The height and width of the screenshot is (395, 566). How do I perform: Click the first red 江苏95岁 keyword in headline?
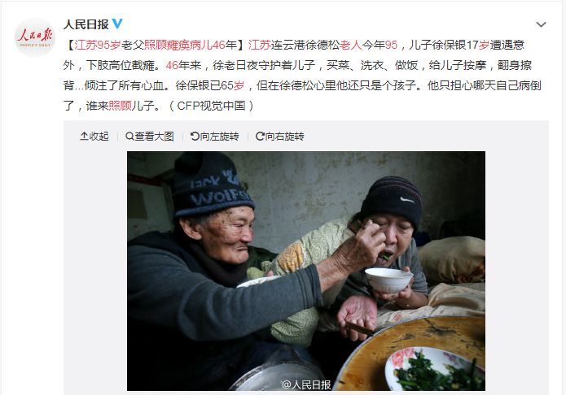(x=98, y=45)
